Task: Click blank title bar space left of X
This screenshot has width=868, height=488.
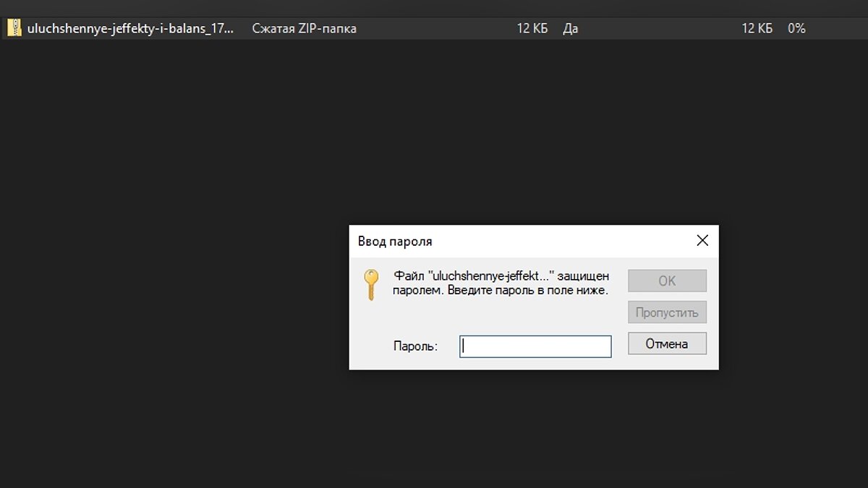Action: 564,241
